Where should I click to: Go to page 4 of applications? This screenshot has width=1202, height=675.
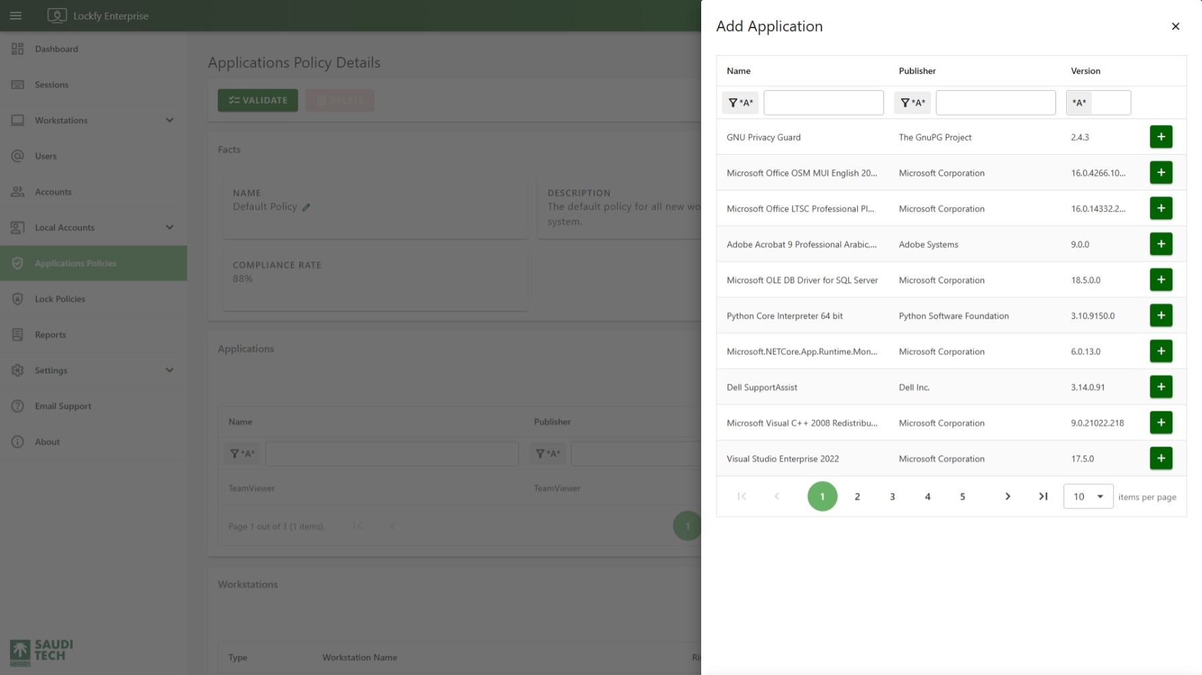pyautogui.click(x=928, y=496)
